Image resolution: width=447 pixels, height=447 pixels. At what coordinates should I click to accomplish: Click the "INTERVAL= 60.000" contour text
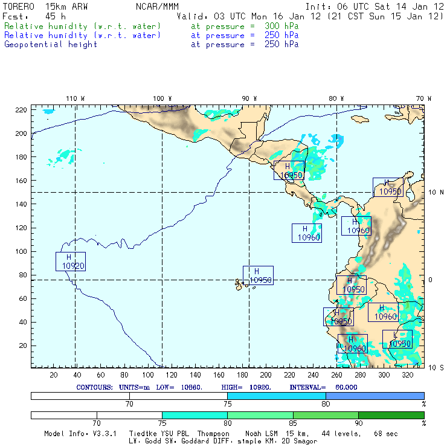323,387
